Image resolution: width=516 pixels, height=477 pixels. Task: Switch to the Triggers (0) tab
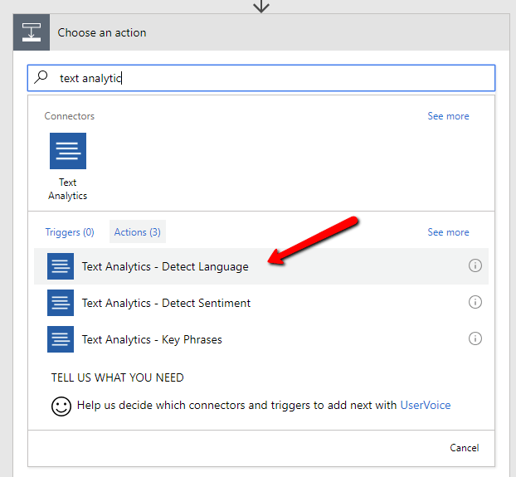click(70, 232)
